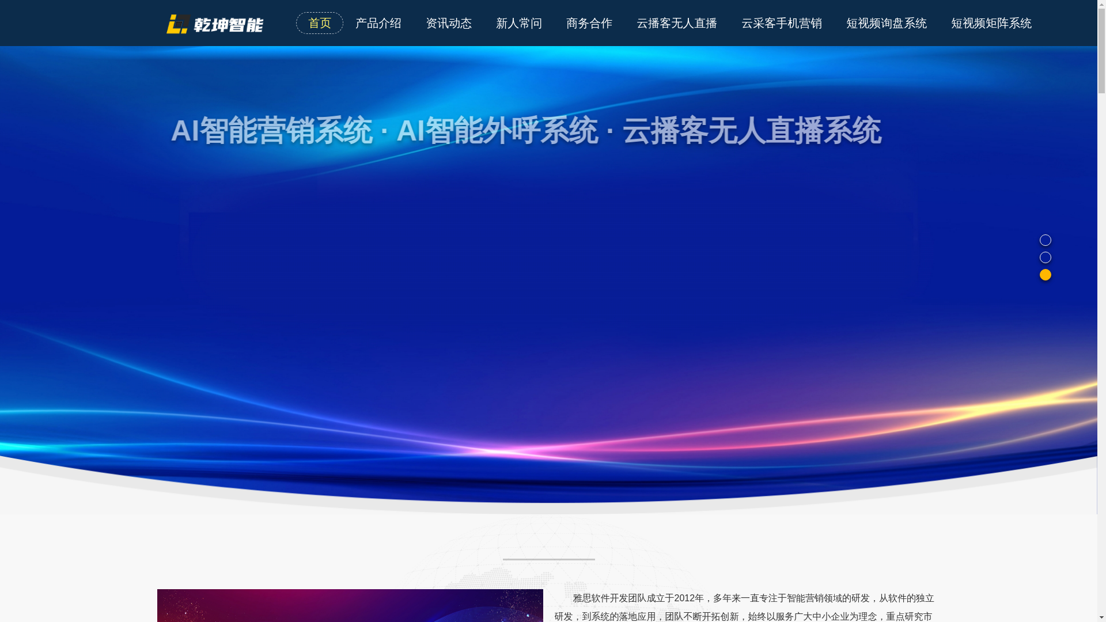Viewport: 1106px width, 622px height.
Task: Click the 乾坤智能 logo
Action: tap(214, 24)
